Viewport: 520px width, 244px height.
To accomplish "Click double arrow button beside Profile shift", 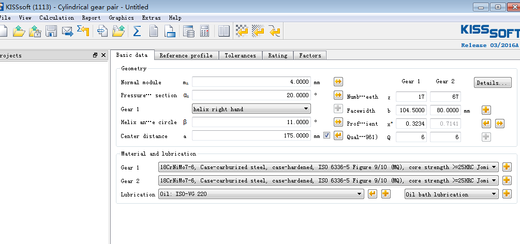I will point(500,124).
